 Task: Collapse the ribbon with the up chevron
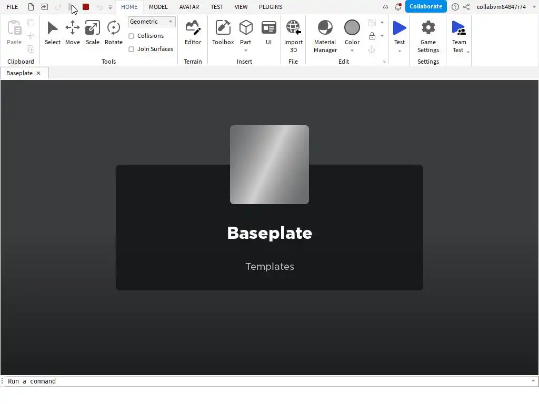click(x=385, y=7)
